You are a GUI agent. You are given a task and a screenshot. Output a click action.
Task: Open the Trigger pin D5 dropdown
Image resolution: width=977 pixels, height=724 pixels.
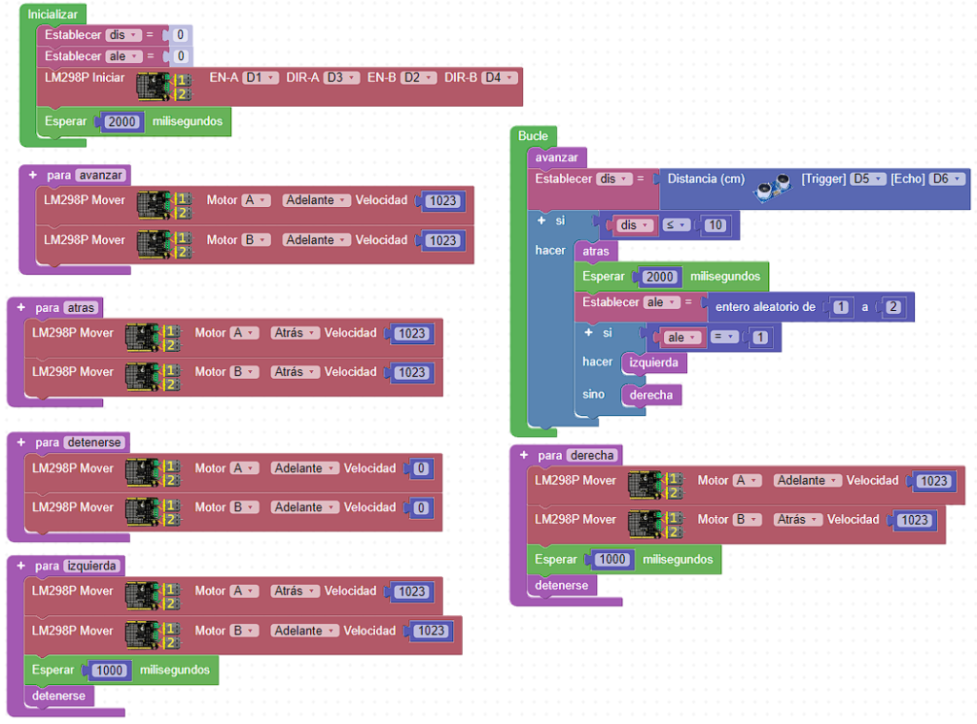tap(867, 178)
